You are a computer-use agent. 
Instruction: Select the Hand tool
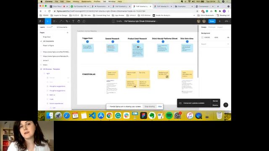[79, 21]
